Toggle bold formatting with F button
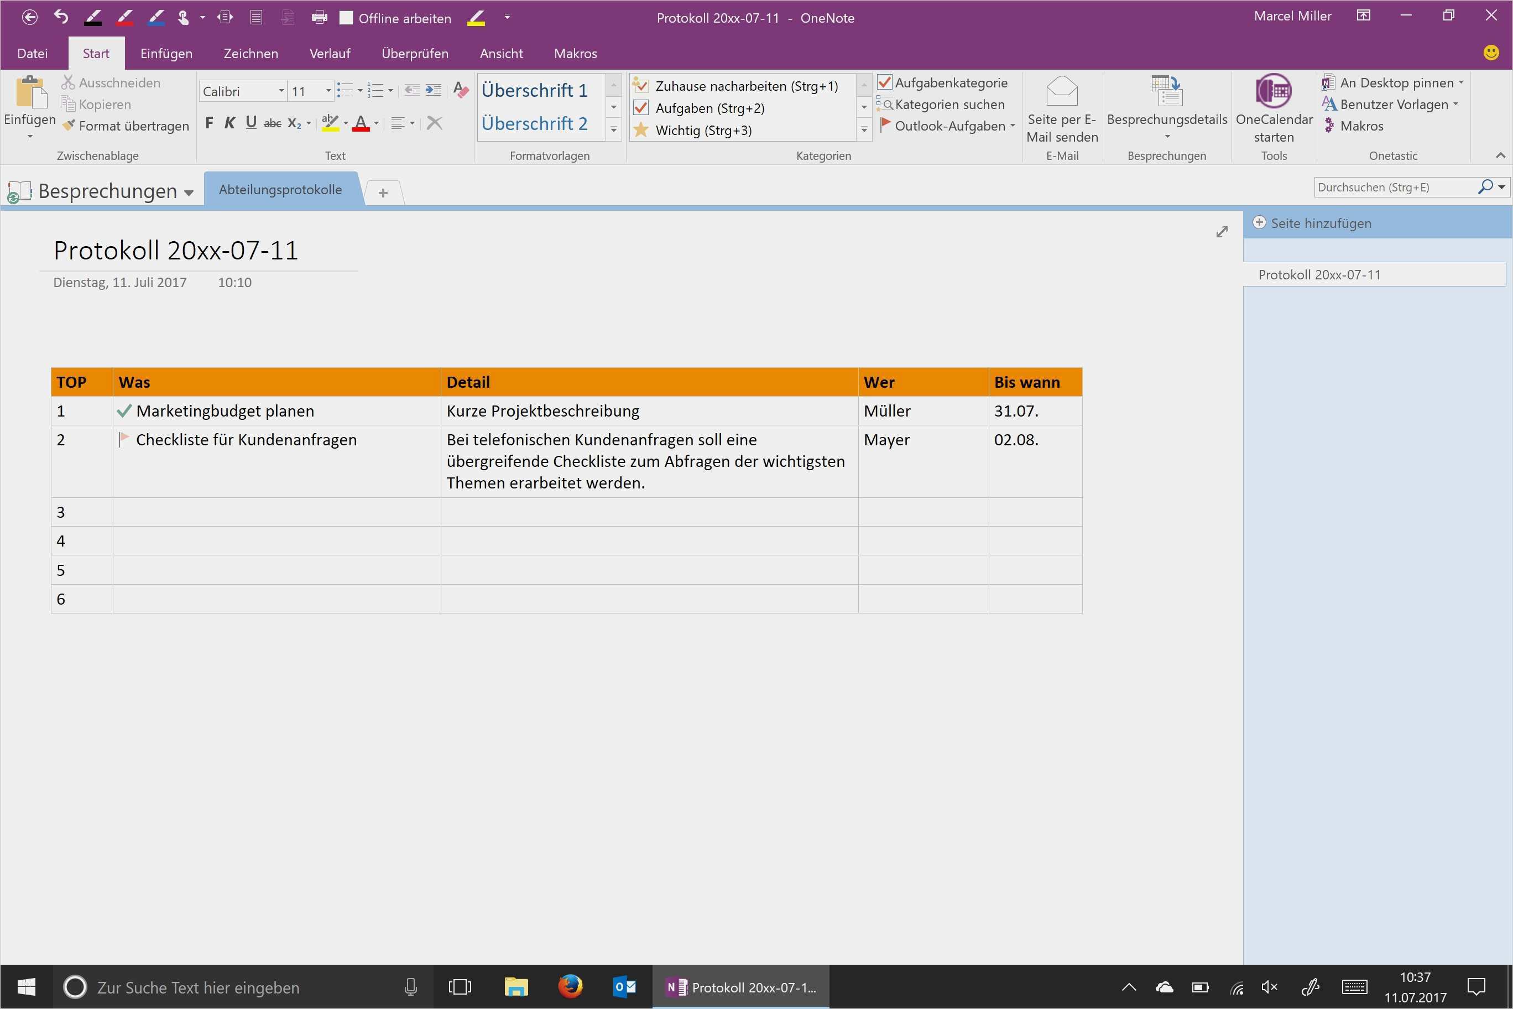 point(209,123)
